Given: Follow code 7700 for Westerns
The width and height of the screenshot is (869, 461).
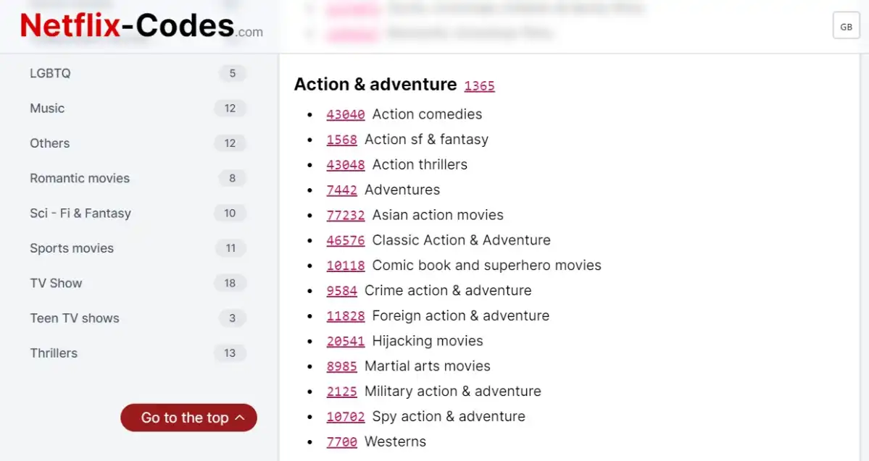Looking at the screenshot, I should (341, 442).
